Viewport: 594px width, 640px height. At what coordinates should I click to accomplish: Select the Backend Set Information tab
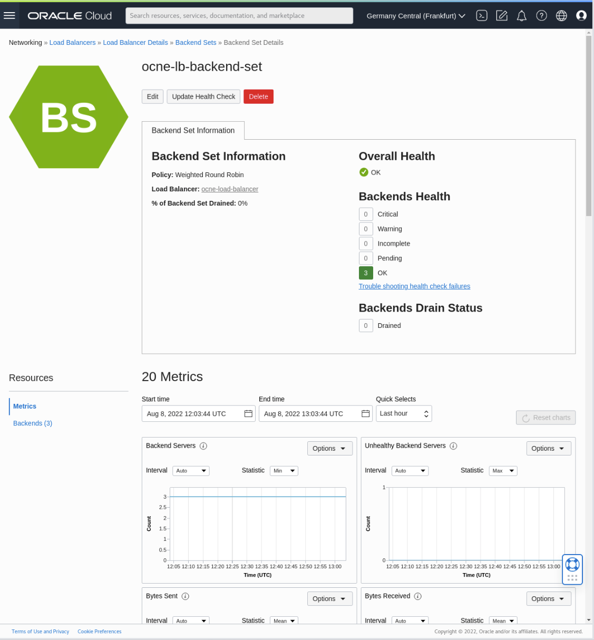(x=193, y=130)
